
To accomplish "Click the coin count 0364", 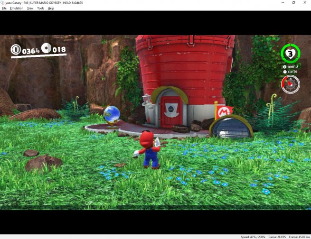I will [31, 51].
